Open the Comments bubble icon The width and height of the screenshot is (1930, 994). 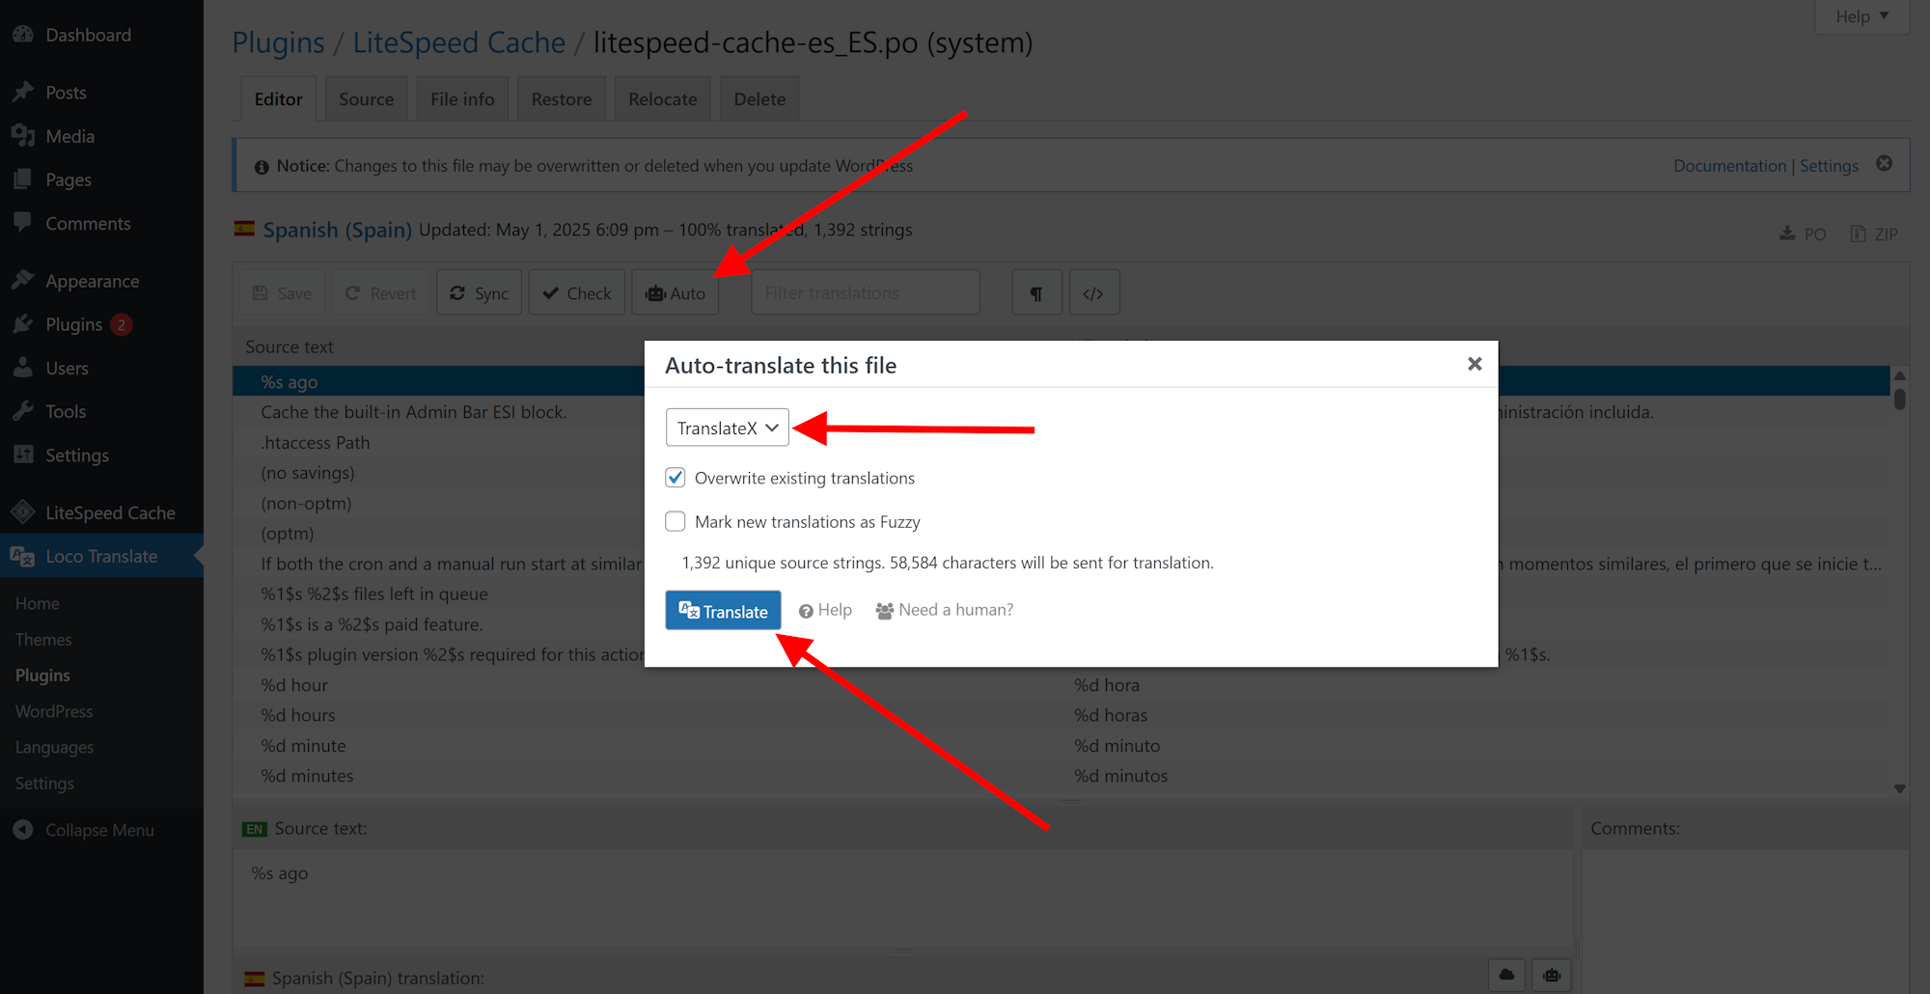coord(23,223)
